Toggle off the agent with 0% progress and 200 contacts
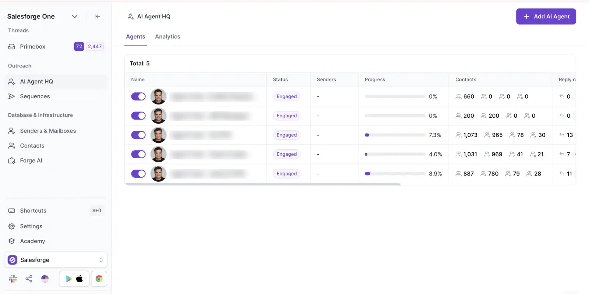This screenshot has width=589, height=294. pyautogui.click(x=138, y=116)
